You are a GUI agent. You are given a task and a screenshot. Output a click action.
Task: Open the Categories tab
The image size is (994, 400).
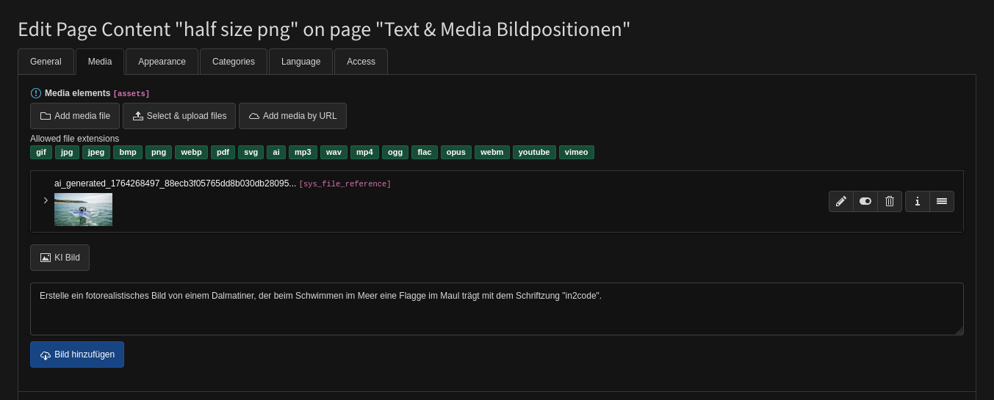tap(234, 62)
